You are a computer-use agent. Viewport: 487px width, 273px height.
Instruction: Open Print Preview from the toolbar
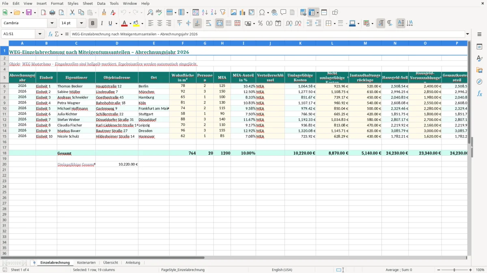(x=61, y=13)
